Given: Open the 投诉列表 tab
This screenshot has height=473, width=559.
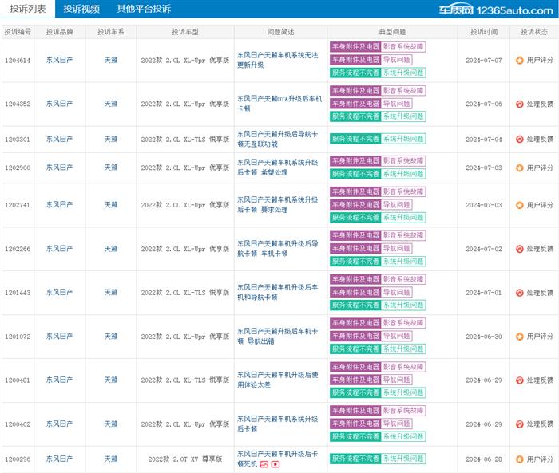Looking at the screenshot, I should 28,9.
